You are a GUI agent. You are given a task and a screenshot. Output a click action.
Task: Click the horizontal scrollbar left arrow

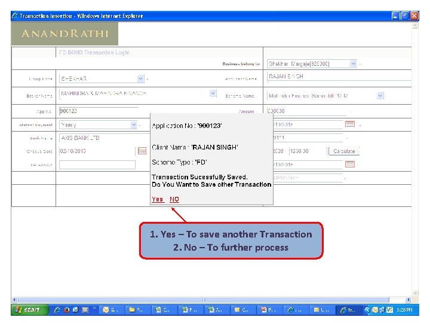[14, 300]
